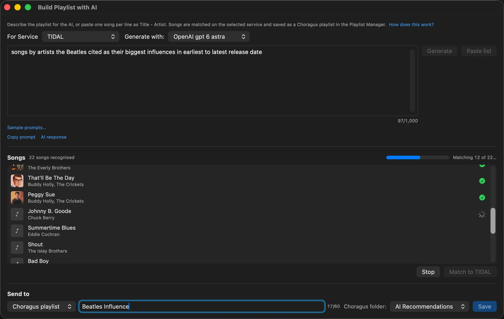Save the Beatles Influence playlist

click(x=484, y=306)
